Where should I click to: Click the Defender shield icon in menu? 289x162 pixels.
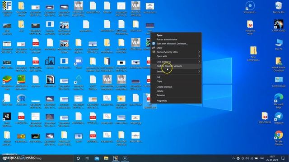154,44
